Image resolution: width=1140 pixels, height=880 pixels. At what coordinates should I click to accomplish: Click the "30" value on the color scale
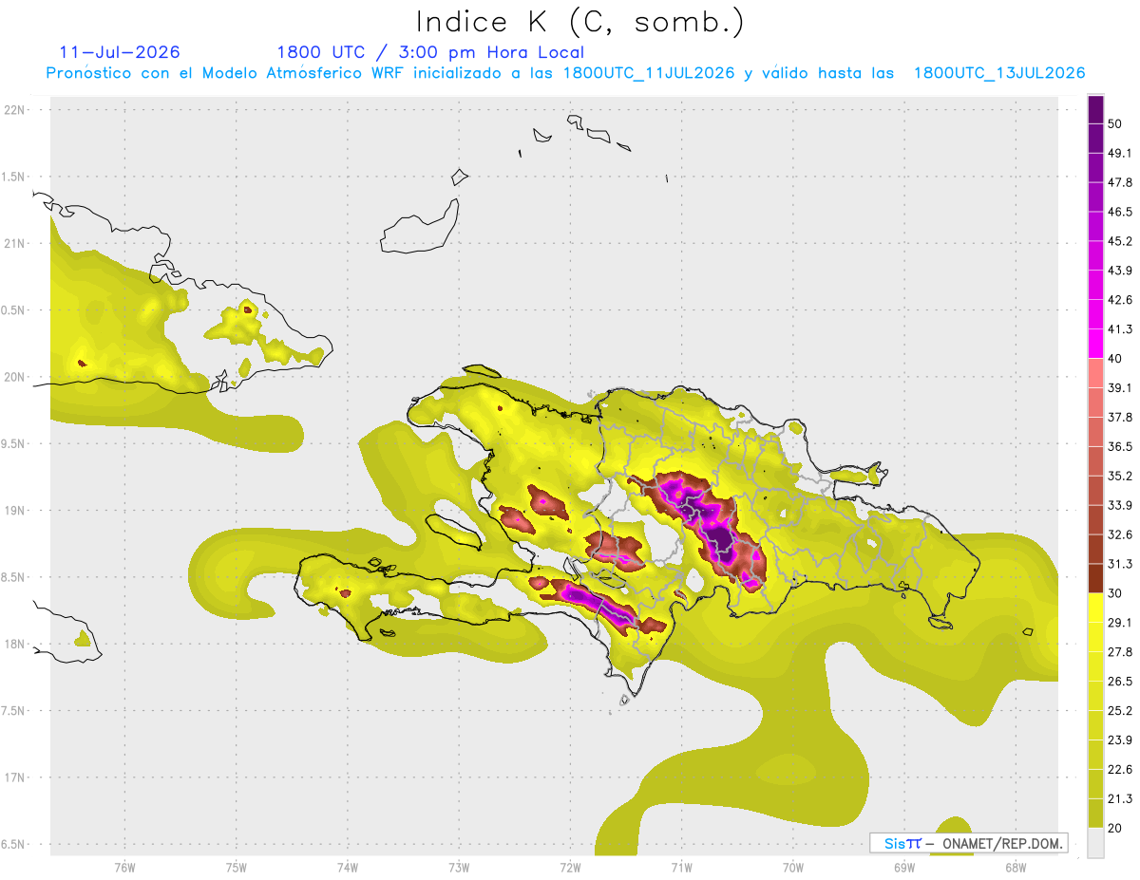point(1115,593)
